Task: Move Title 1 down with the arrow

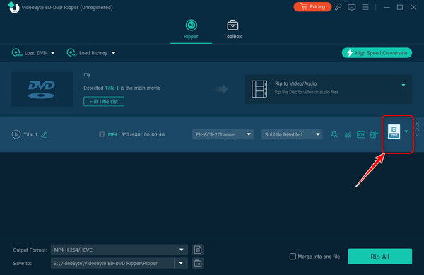Action: (417, 134)
